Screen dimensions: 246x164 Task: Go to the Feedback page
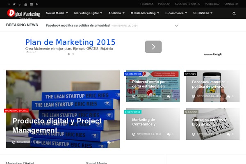[147, 4]
